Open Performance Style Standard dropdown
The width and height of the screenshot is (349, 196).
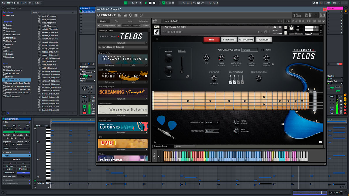pos(250,50)
